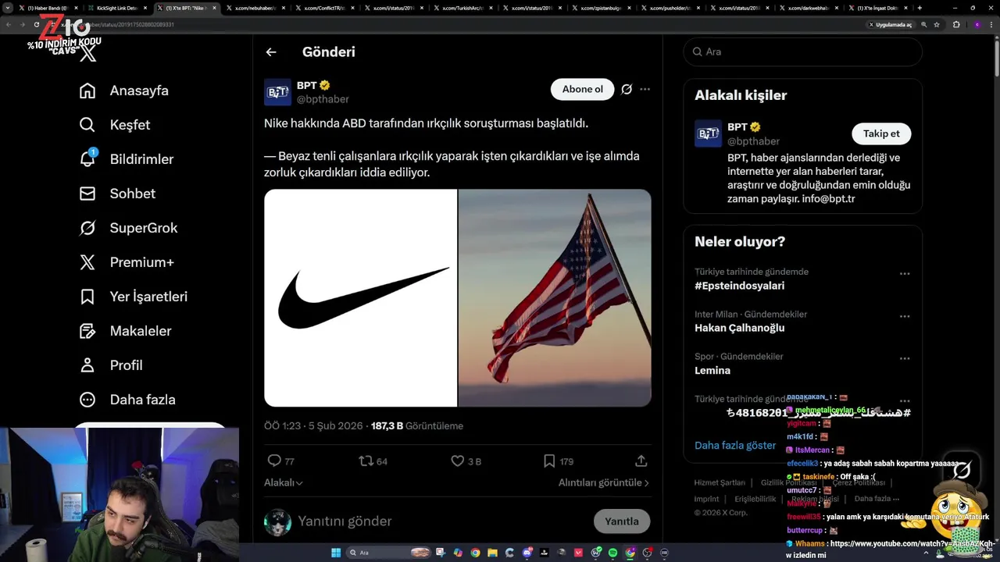Open Spotify from taskbar

612,553
